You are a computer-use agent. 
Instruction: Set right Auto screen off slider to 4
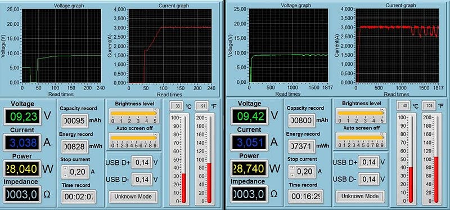point(358,137)
